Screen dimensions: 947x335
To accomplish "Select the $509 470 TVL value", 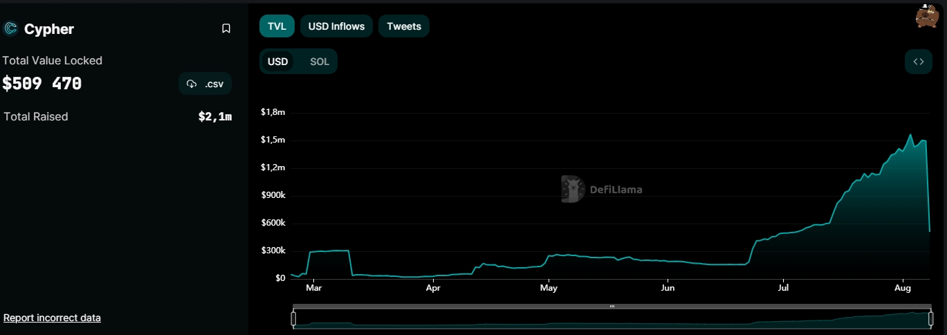I will (x=42, y=84).
